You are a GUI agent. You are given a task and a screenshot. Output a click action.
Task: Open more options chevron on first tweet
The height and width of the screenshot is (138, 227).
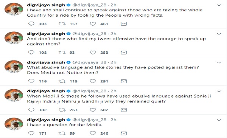pos(219,5)
